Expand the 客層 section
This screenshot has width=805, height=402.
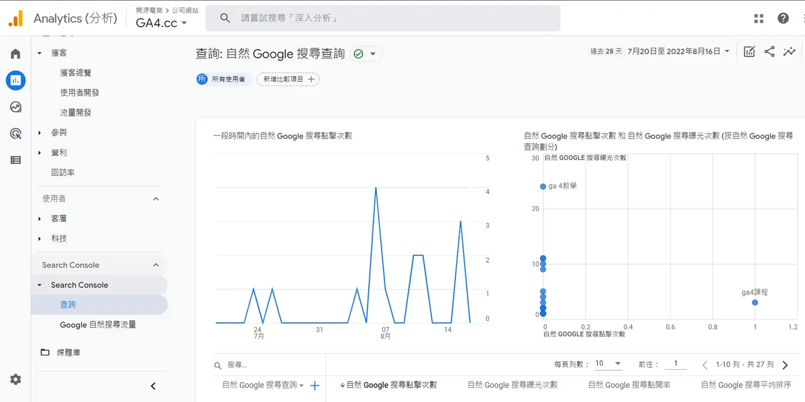[40, 219]
